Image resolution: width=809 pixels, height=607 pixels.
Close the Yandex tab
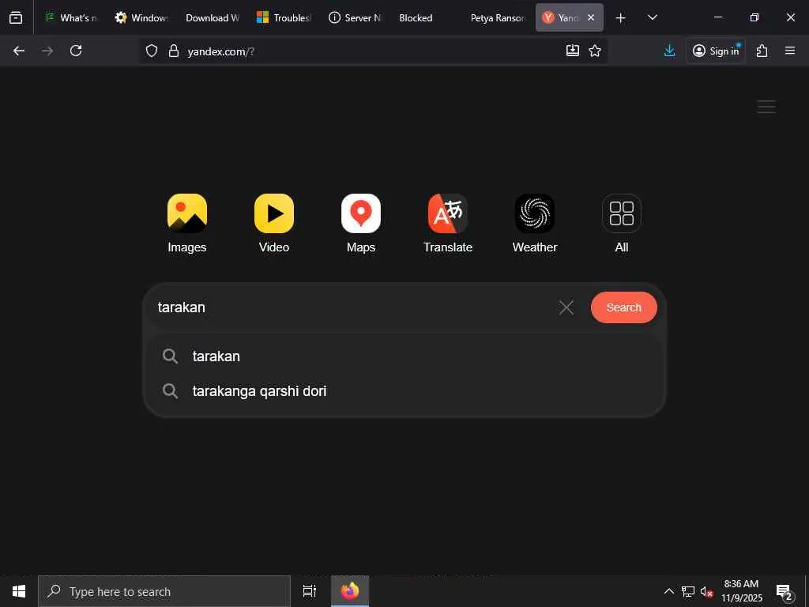591,17
